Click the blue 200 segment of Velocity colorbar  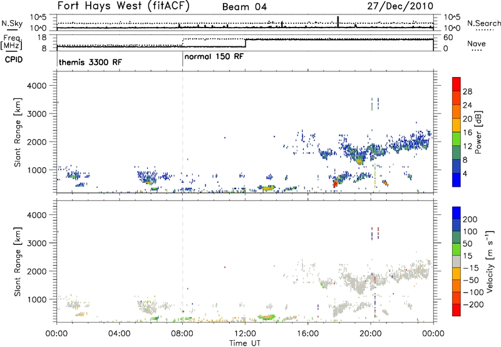pyautogui.click(x=457, y=213)
